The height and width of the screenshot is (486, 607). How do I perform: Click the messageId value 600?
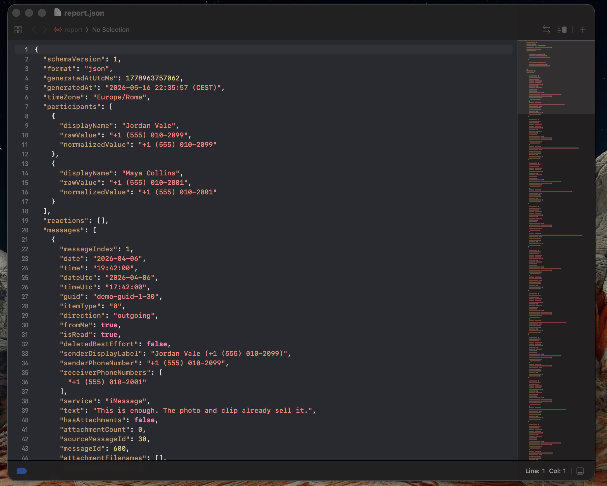click(x=119, y=449)
